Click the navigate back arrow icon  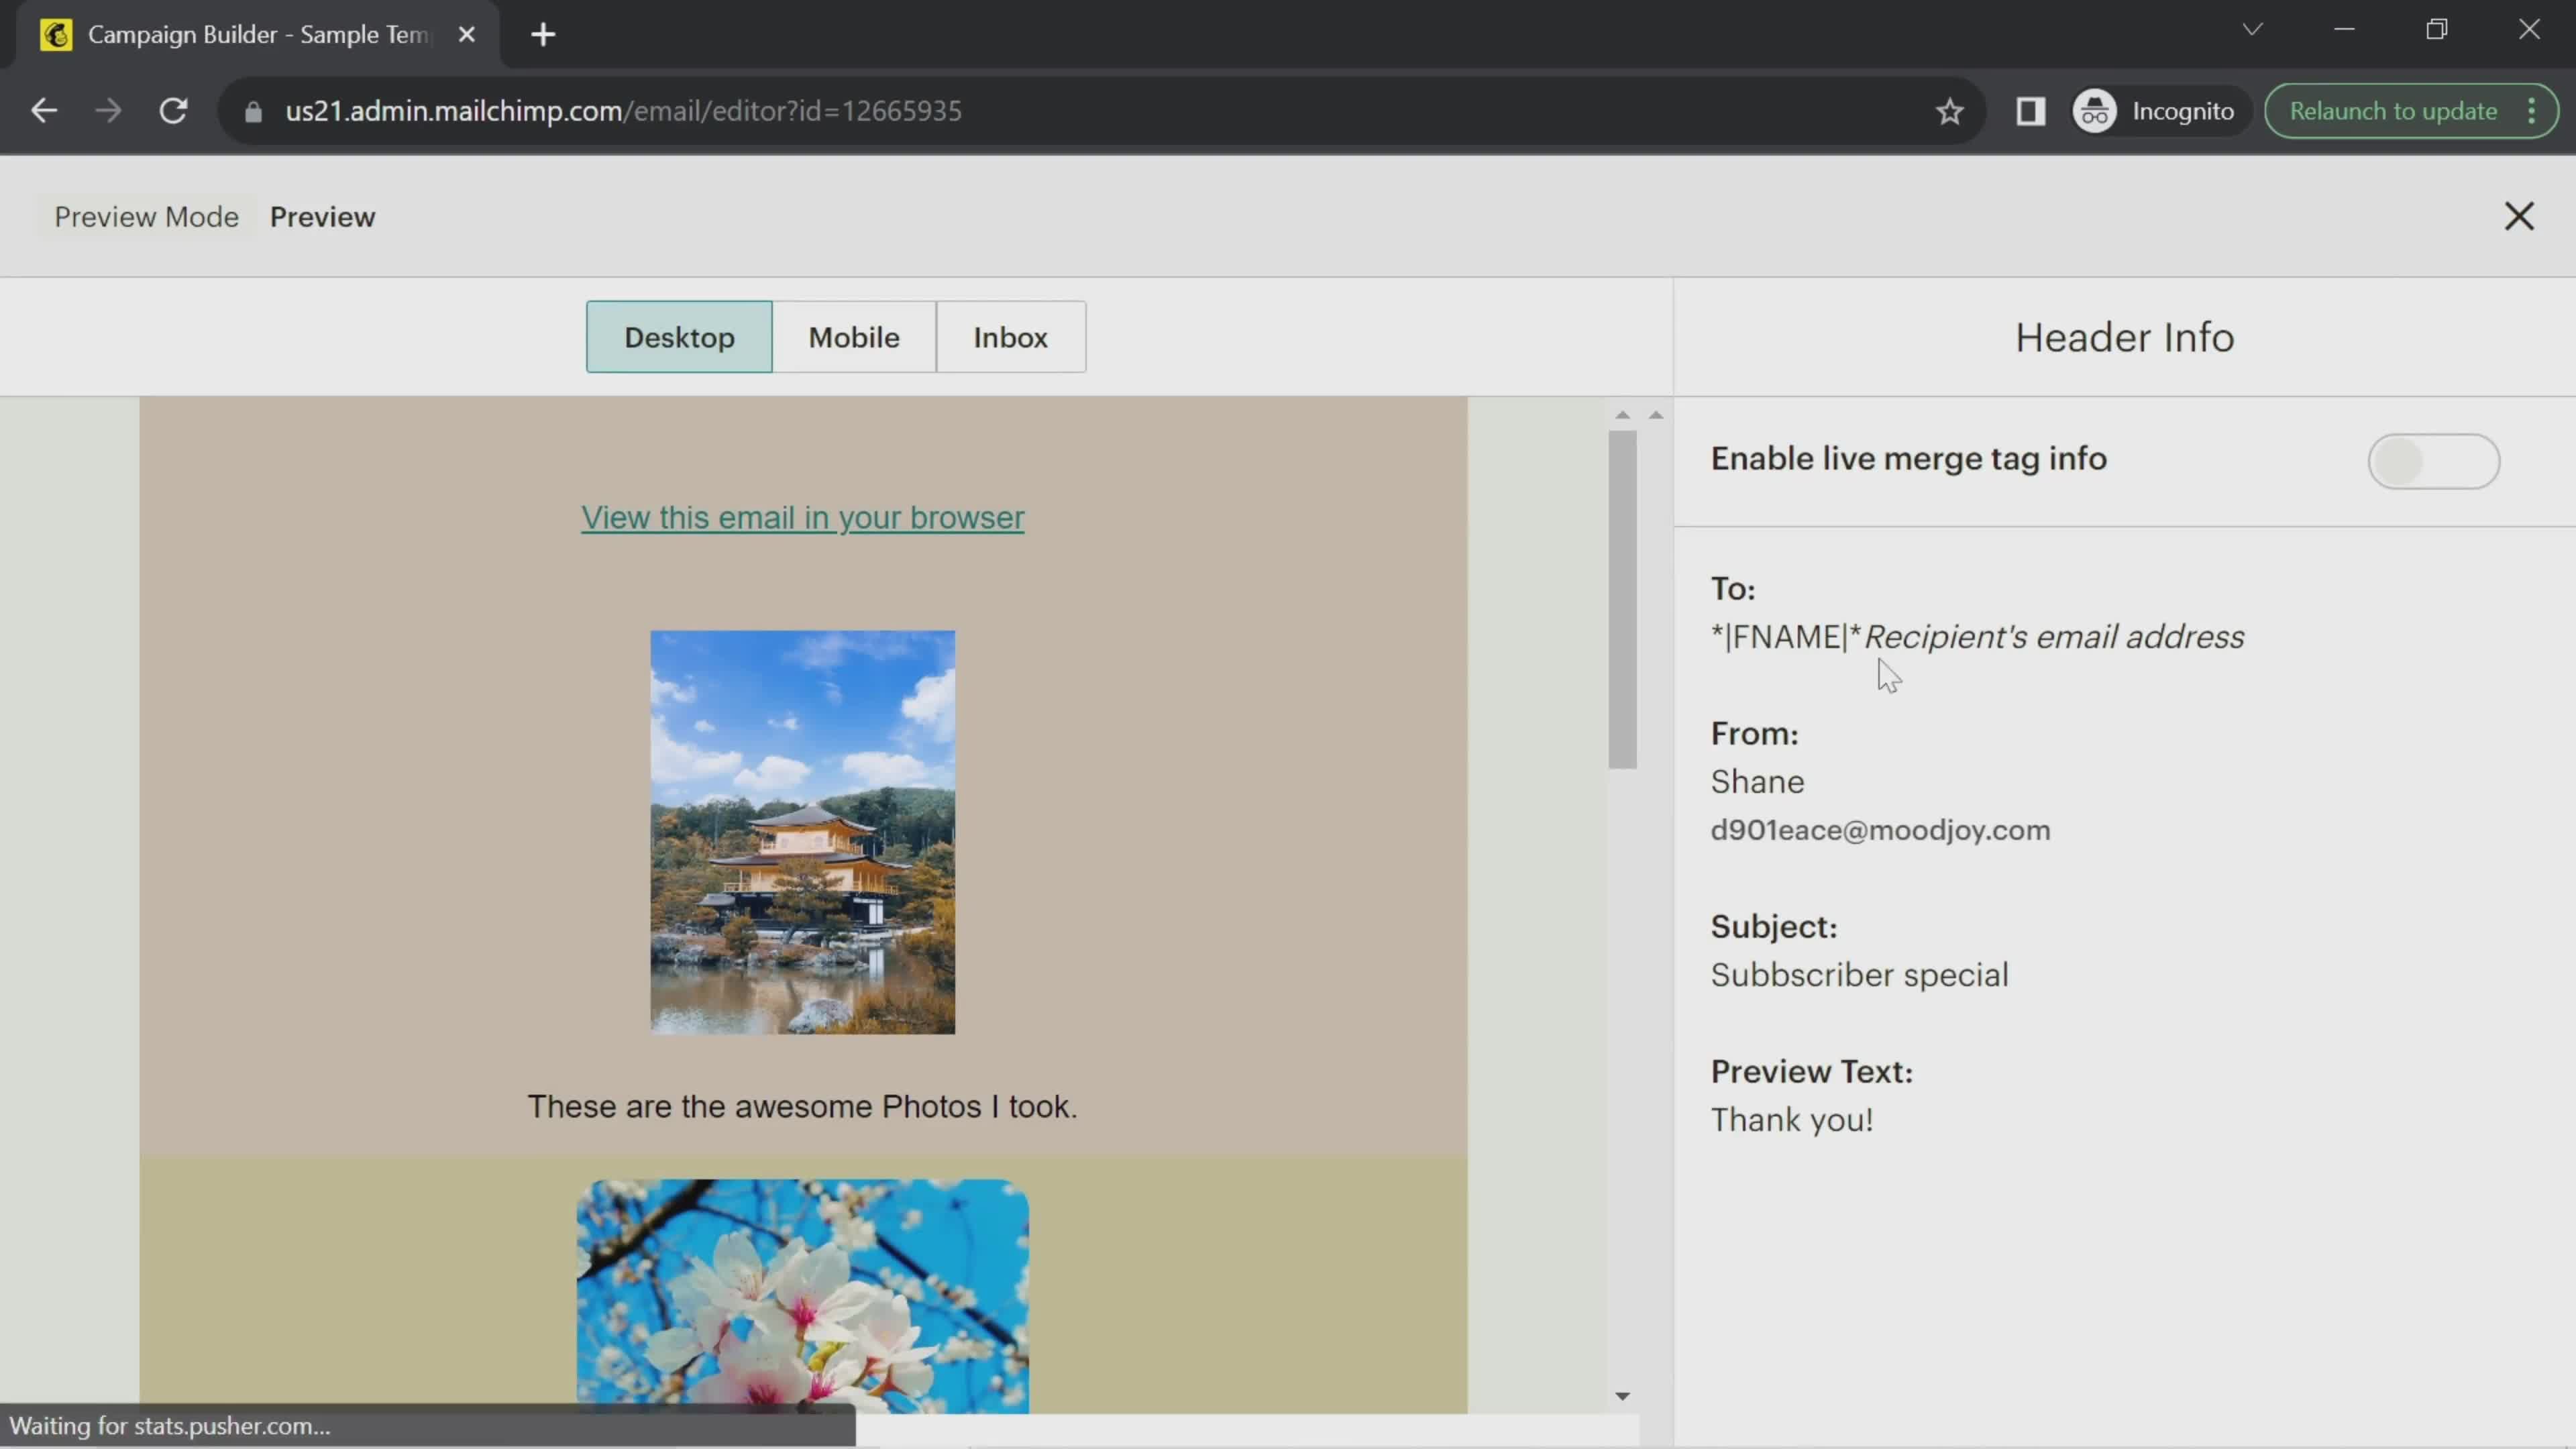tap(42, 111)
